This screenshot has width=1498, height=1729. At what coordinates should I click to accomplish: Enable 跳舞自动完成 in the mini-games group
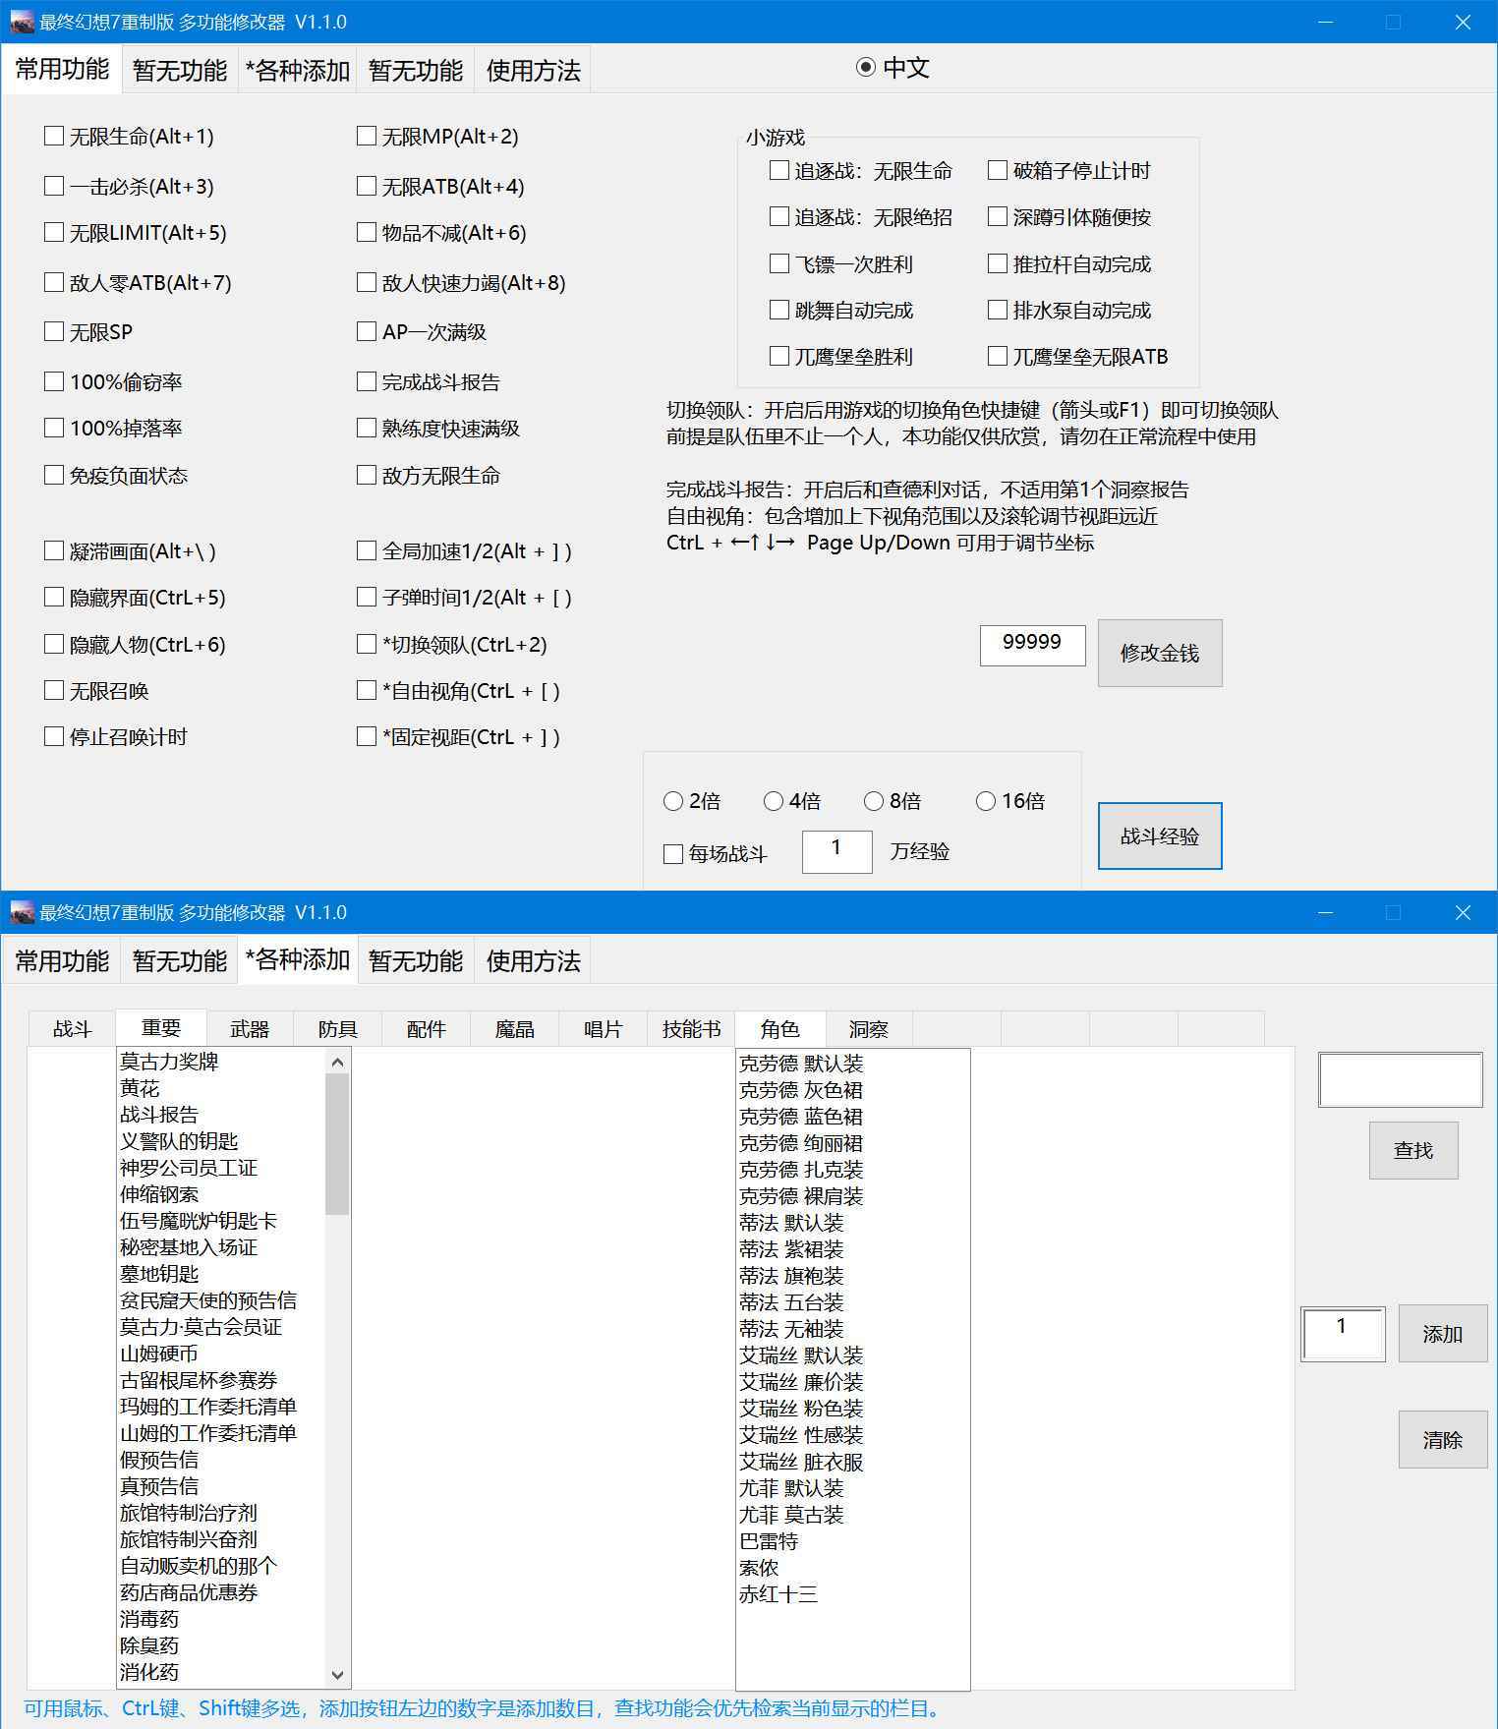(779, 311)
